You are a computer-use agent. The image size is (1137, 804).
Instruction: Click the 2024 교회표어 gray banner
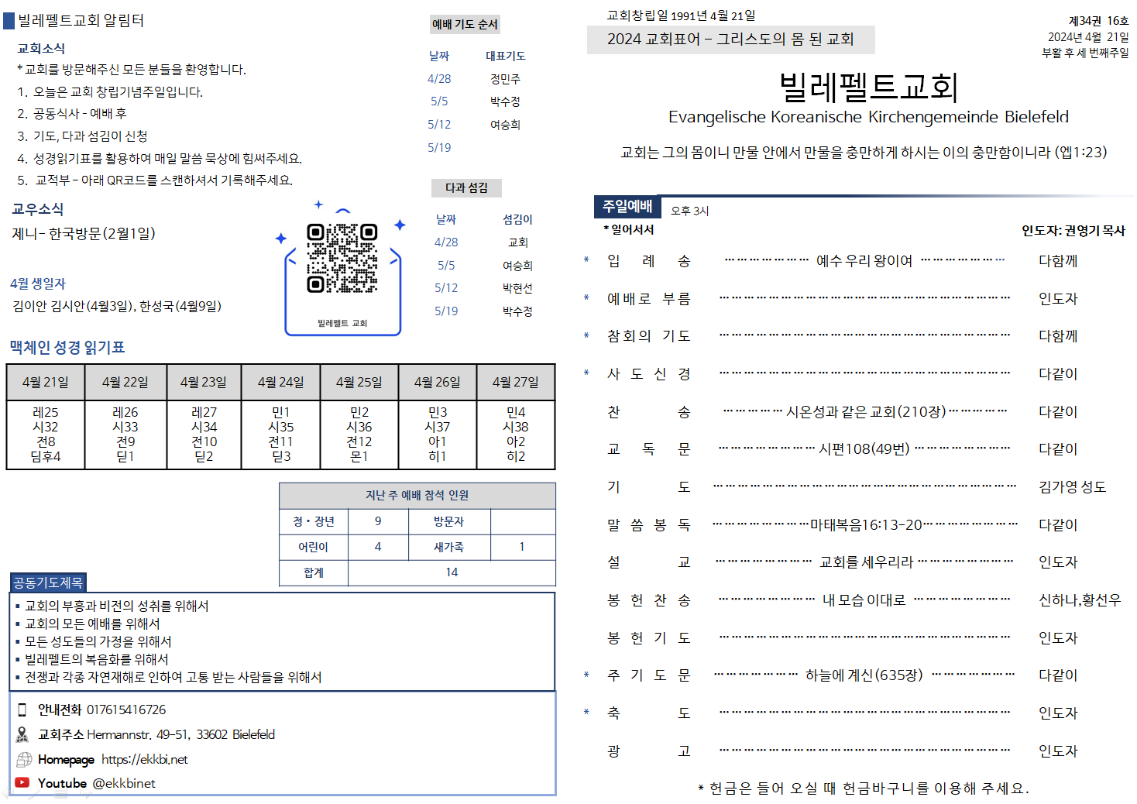pyautogui.click(x=730, y=39)
